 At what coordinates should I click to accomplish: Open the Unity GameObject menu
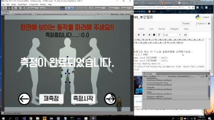(22, 4)
